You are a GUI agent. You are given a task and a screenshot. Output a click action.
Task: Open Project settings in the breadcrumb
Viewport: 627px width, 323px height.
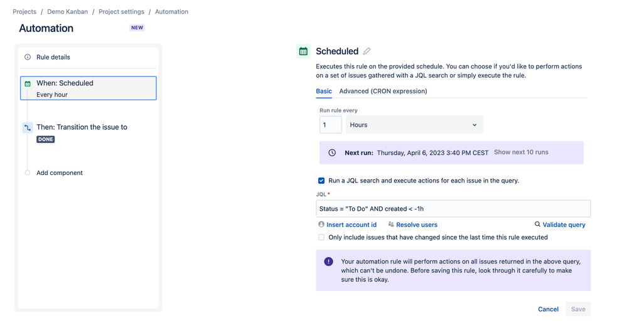122,11
